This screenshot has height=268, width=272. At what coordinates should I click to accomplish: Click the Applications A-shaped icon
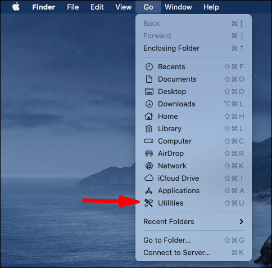149,191
